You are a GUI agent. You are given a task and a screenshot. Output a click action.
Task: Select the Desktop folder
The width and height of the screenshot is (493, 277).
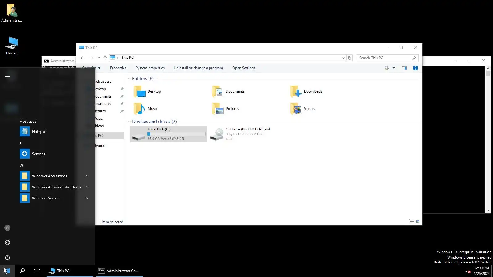147,91
